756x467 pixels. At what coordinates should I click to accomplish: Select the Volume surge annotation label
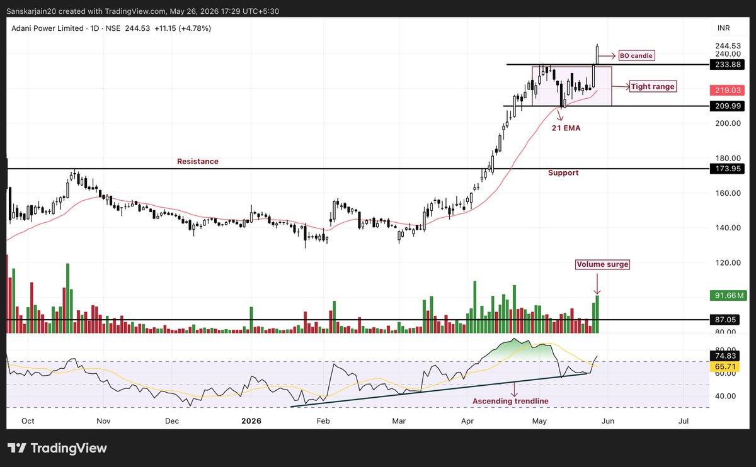coord(602,264)
